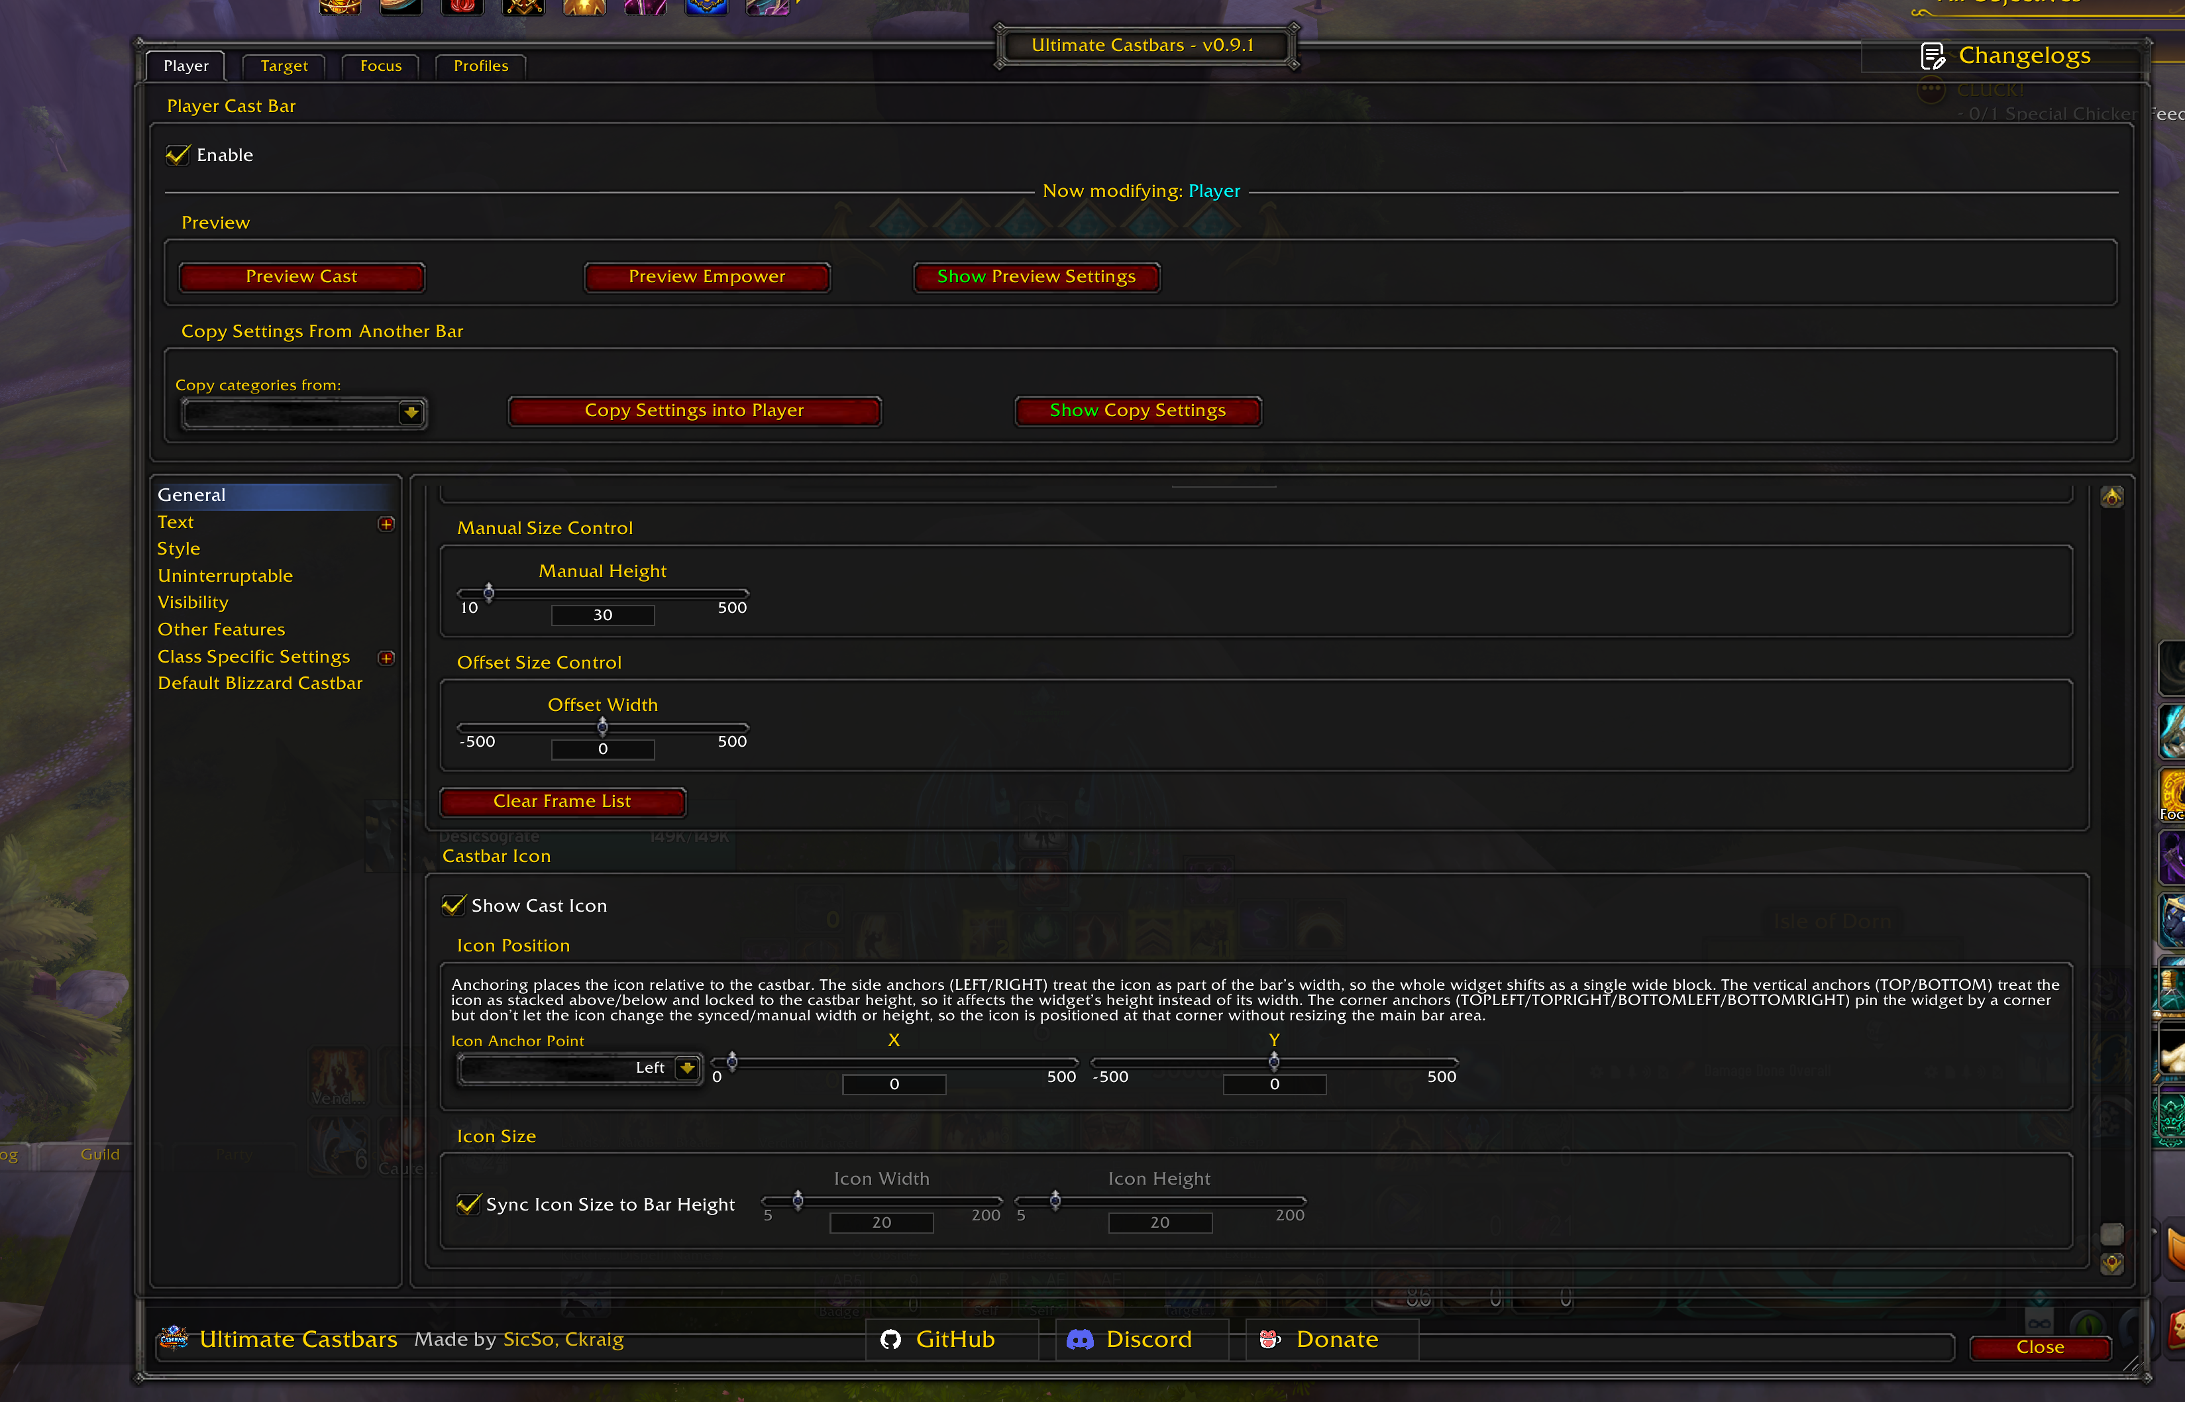This screenshot has width=2185, height=1402.
Task: Expand Class Specific Settings plus button
Action: coord(387,657)
